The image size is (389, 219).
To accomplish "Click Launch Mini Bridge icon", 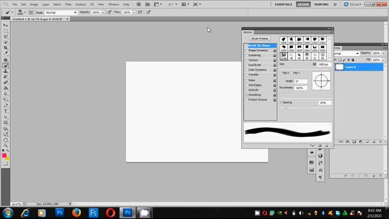I will click(147, 4).
